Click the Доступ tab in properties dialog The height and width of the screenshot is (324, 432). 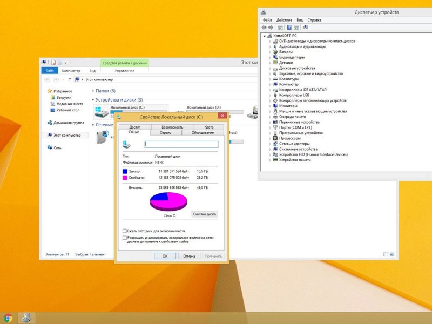(x=134, y=127)
